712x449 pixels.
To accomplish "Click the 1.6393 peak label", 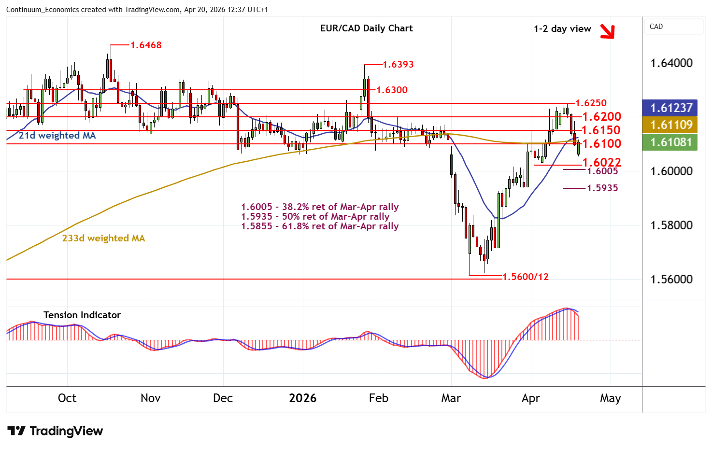I will (398, 64).
